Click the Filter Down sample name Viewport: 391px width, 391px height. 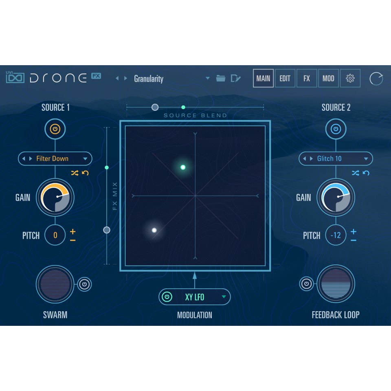[53, 158]
